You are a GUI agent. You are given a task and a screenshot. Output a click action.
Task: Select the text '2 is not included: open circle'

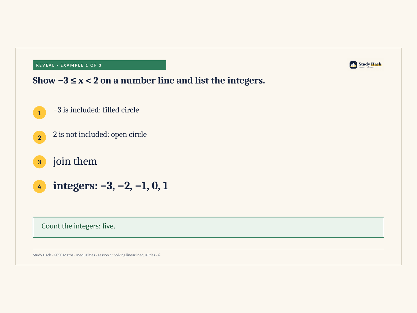(x=100, y=135)
